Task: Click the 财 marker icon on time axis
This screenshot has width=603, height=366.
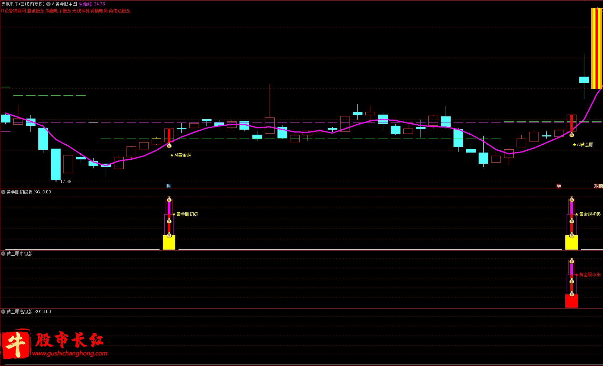Action: pos(168,186)
